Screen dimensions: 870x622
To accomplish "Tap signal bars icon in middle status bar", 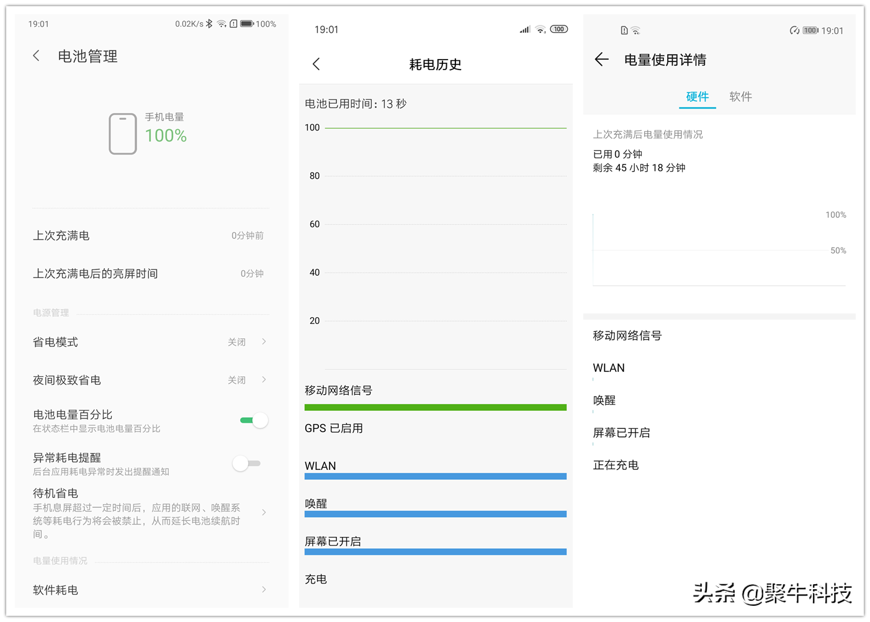I will [x=525, y=29].
